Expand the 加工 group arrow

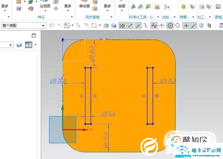[x=210, y=17]
